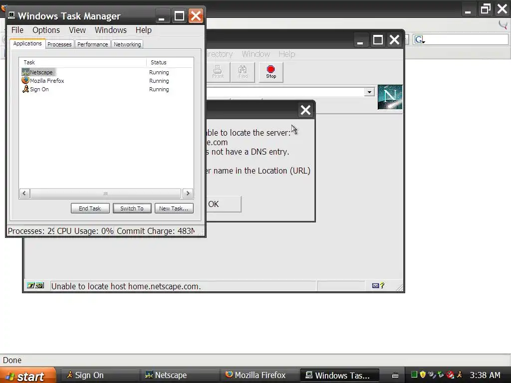Click the Switch To button
This screenshot has height=383, width=511.
[x=132, y=208]
